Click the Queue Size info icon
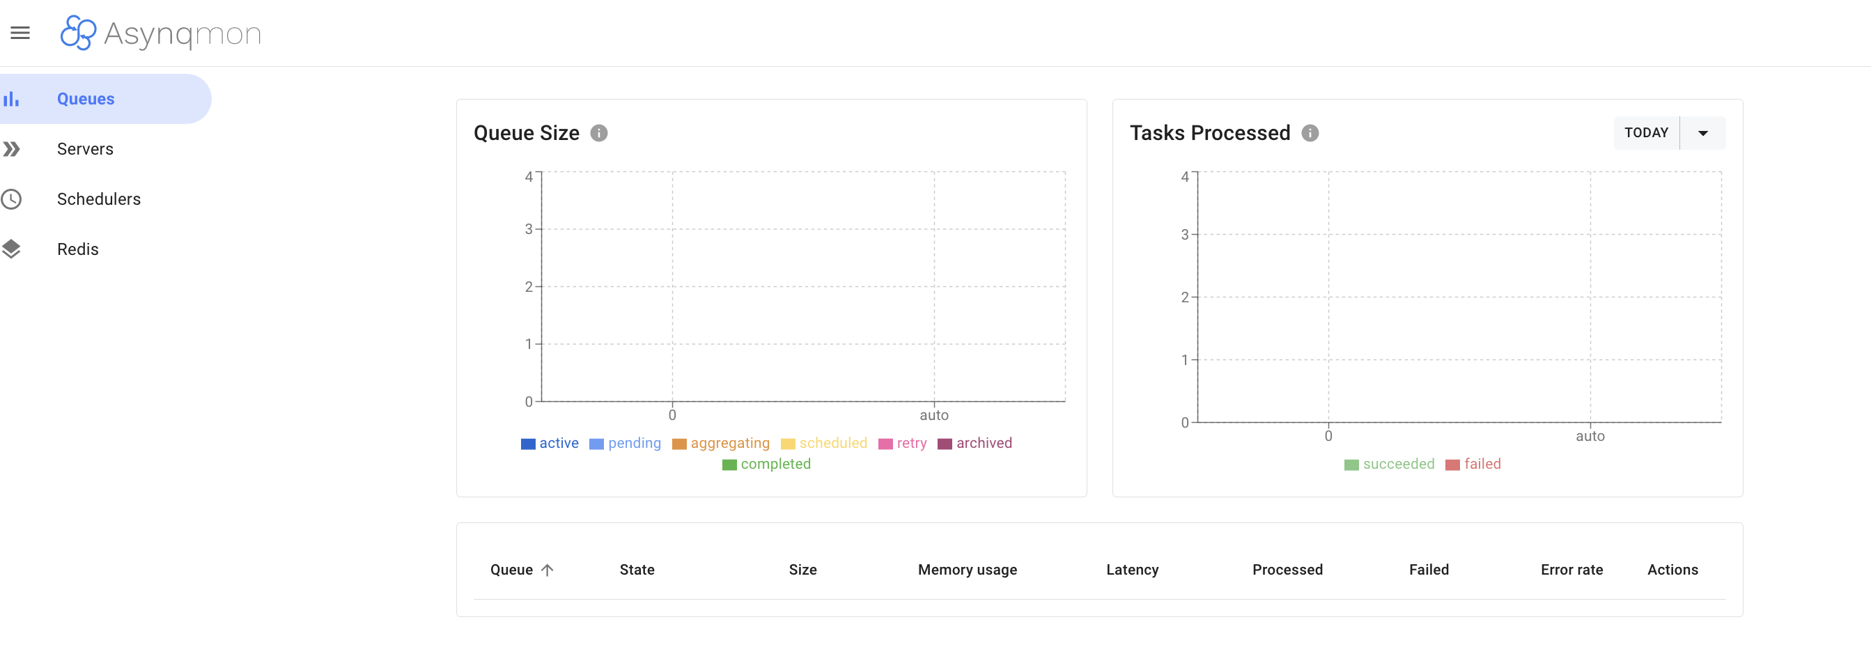The image size is (1871, 645). 598,133
